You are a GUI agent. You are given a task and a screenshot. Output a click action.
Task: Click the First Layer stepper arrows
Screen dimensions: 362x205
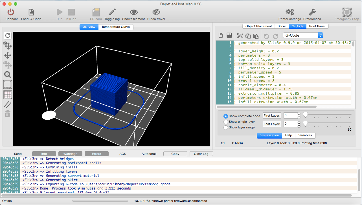pyautogui.click(x=299, y=115)
